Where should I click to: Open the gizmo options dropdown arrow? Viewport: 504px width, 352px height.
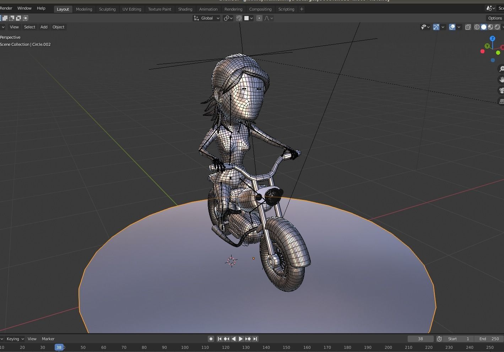tap(443, 27)
